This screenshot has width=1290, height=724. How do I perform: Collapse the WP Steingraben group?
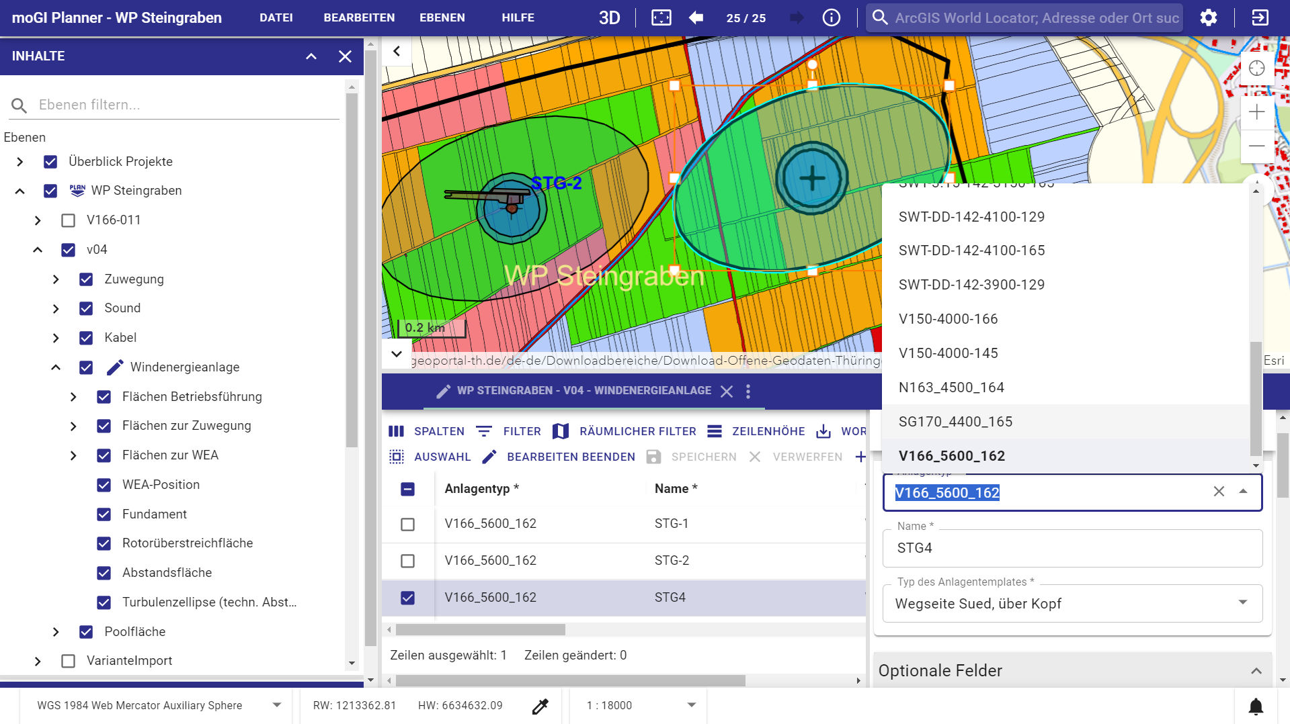click(x=19, y=191)
